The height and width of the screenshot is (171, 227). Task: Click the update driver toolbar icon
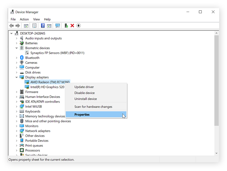66,25
